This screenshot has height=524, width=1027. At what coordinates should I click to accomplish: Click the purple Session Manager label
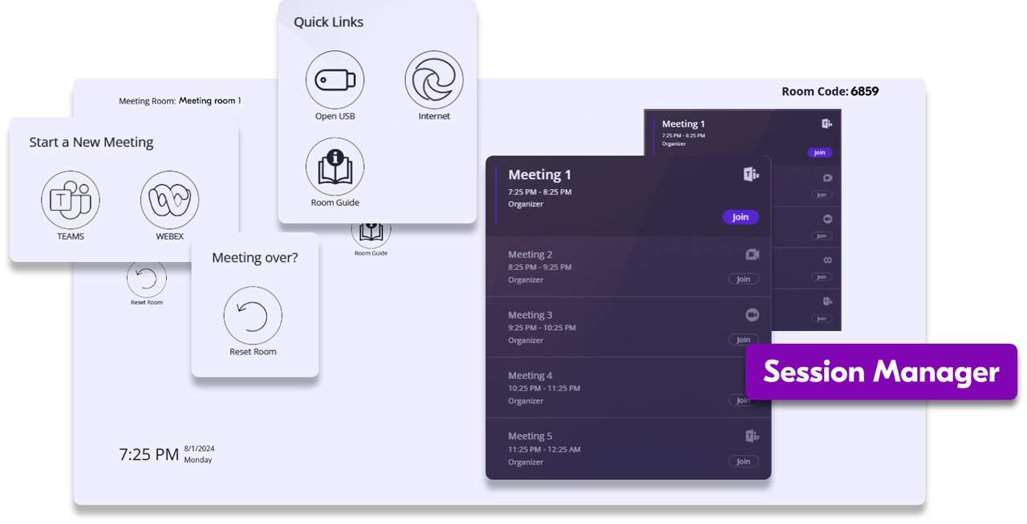pyautogui.click(x=881, y=372)
